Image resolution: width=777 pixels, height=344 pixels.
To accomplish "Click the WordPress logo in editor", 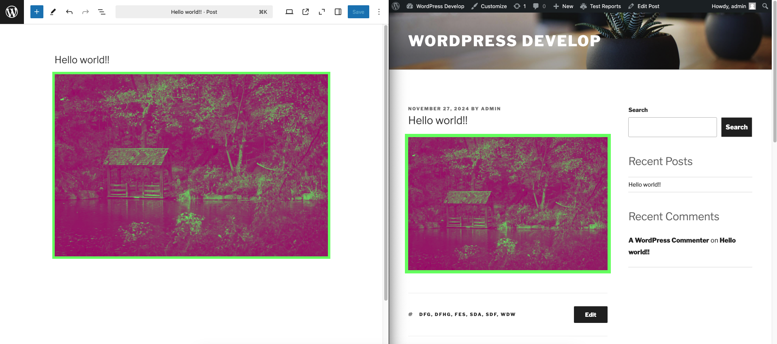I will tap(12, 12).
